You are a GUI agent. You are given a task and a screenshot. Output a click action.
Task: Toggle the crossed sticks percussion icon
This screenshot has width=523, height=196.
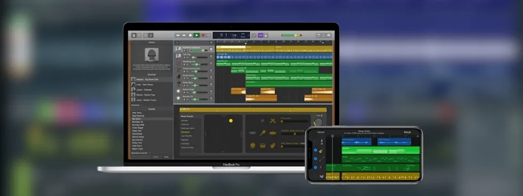point(273,120)
